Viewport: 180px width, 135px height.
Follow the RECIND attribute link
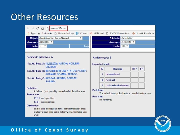pos(61,78)
